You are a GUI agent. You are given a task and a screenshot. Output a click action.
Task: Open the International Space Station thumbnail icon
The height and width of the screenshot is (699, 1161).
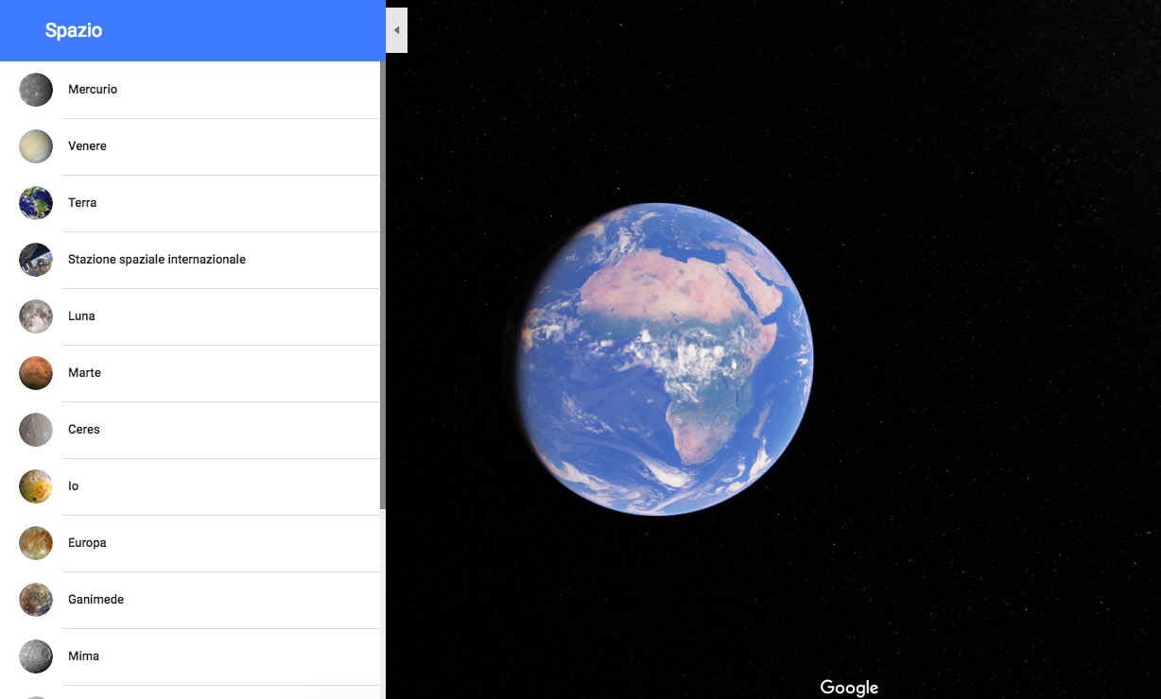pos(36,260)
